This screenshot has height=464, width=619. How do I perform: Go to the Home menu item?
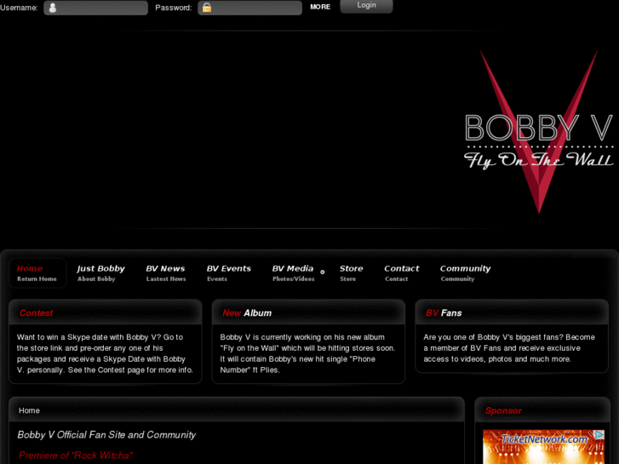[x=37, y=273]
